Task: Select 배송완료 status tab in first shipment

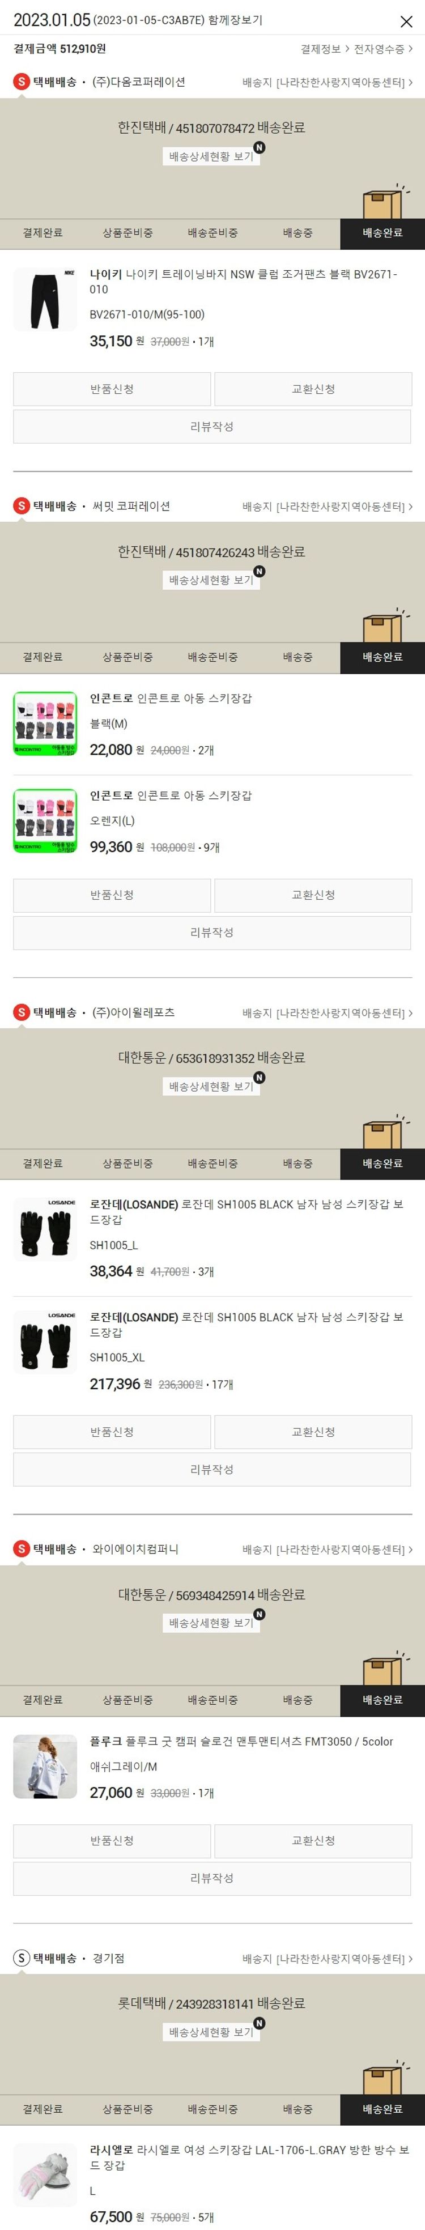Action: 382,233
